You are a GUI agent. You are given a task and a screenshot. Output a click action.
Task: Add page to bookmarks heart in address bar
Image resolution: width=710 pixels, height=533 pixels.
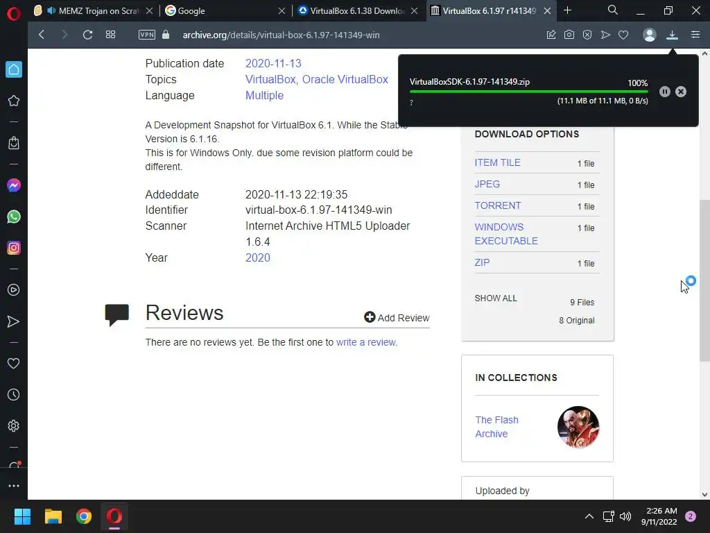point(623,35)
